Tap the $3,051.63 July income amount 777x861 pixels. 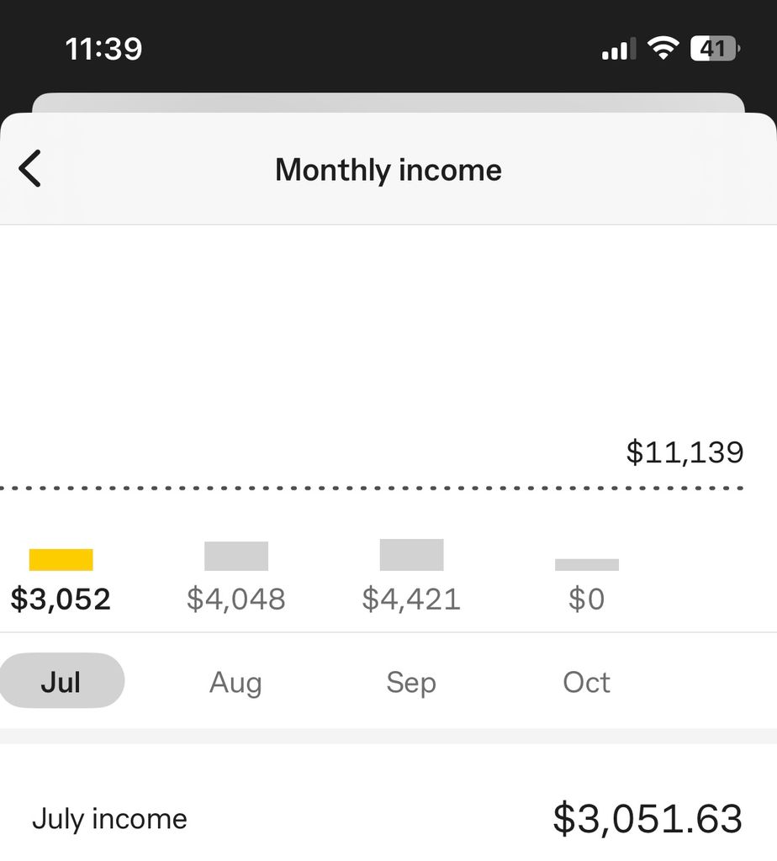coord(647,819)
